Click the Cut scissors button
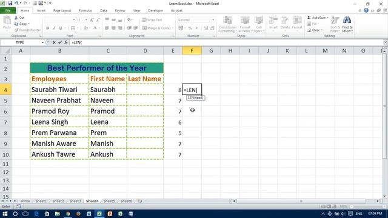Image resolution: width=388 pixels, height=218 pixels. pyautogui.click(x=19, y=18)
